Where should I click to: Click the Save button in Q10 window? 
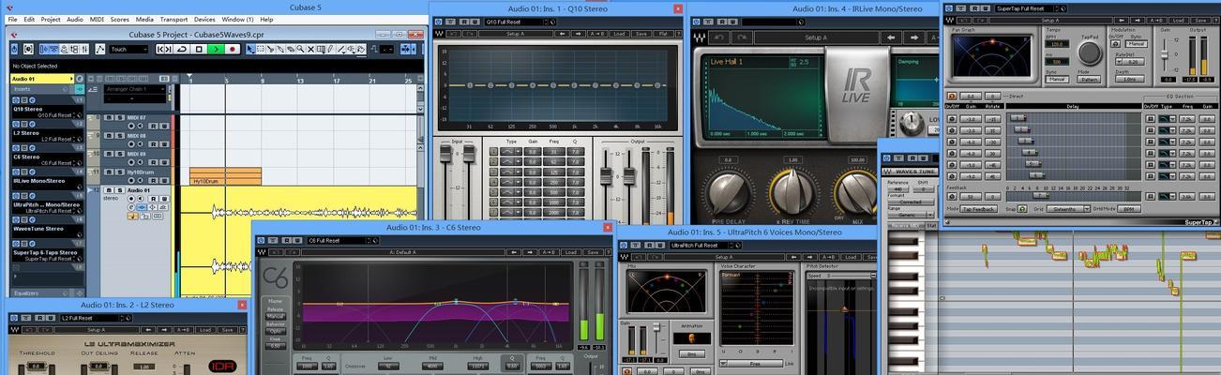tap(641, 33)
